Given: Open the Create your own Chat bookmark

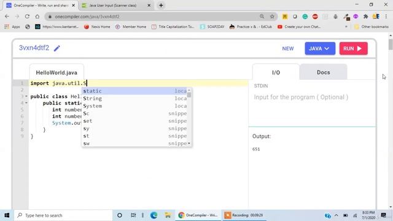Looking at the screenshot, I should point(299,26).
